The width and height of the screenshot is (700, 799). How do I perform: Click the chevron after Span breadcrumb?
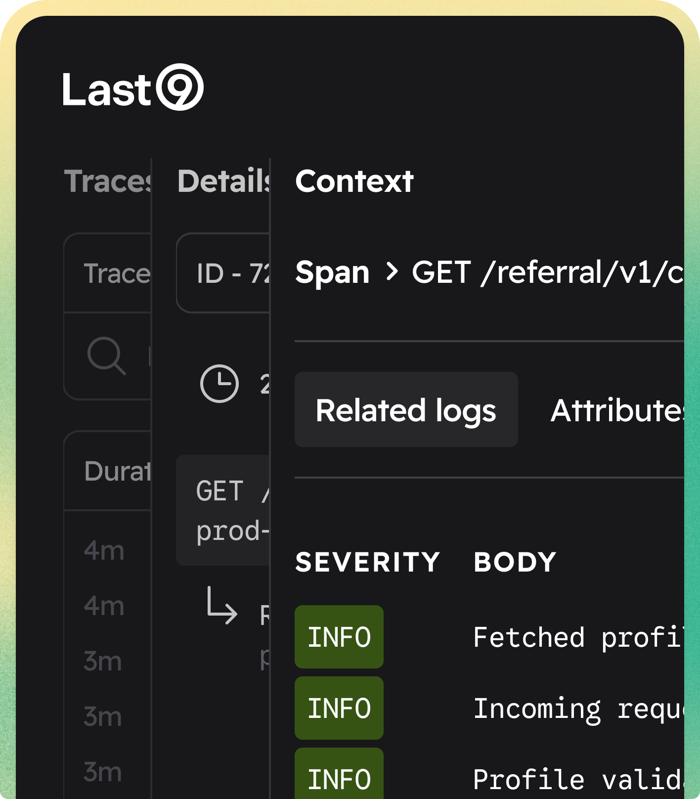point(392,272)
